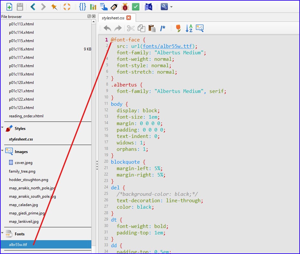
Task: Select cover.jpeg in the file browser
Action: [x=23, y=163]
